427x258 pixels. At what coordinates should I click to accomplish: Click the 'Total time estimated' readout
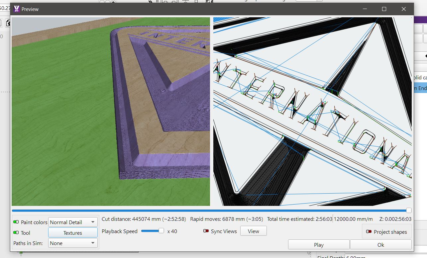[300, 219]
